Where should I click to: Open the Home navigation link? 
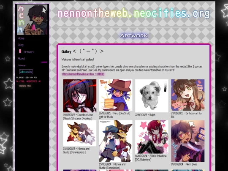click(21, 38)
